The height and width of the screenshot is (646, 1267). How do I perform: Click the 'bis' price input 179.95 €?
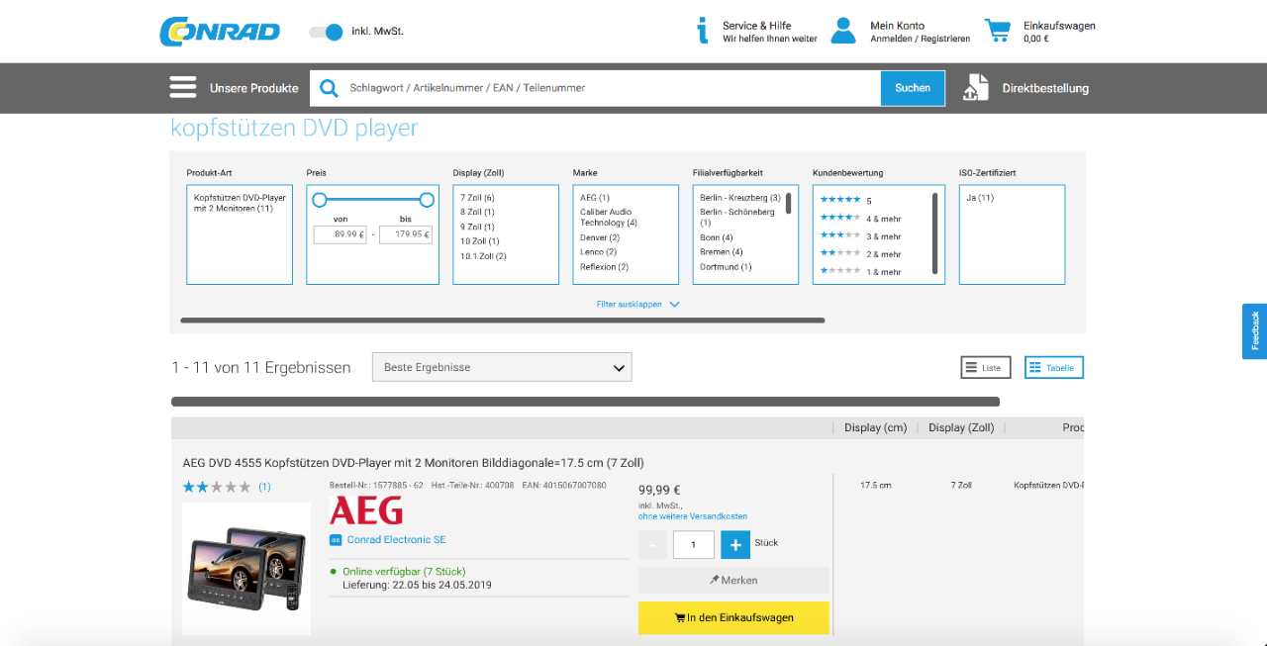406,234
